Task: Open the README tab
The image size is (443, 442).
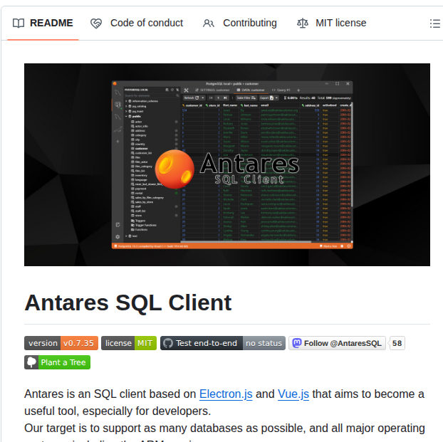Action: 43,23
